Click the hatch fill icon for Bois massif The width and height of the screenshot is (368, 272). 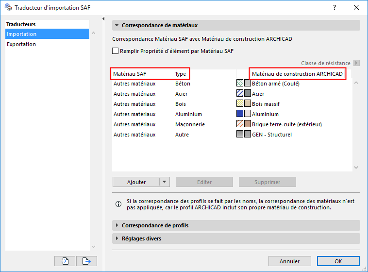tap(240, 103)
